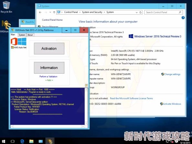Expand the recent locations dropdown

tap(50, 12)
